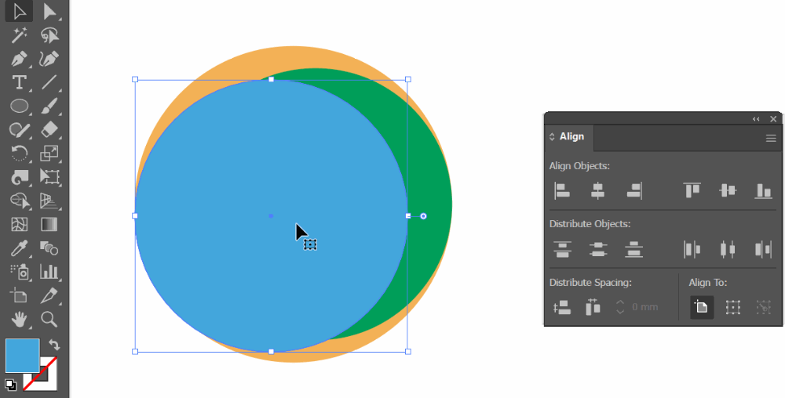785x398 pixels.
Task: Select the Eraser tool
Action: (x=49, y=130)
